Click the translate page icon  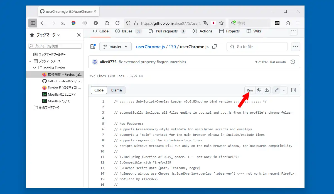pyautogui.click(x=206, y=23)
